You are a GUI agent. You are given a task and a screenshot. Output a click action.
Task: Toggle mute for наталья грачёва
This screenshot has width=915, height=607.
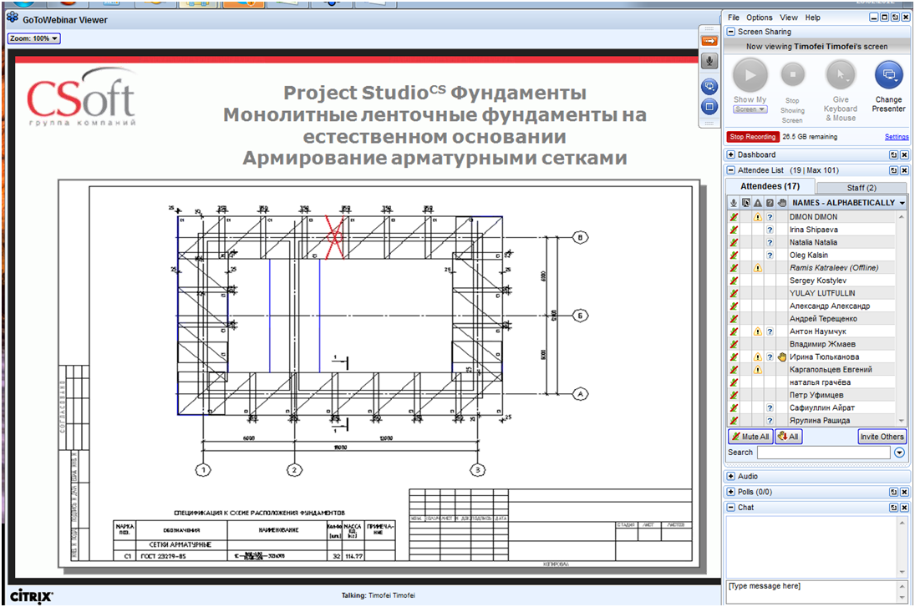point(734,382)
